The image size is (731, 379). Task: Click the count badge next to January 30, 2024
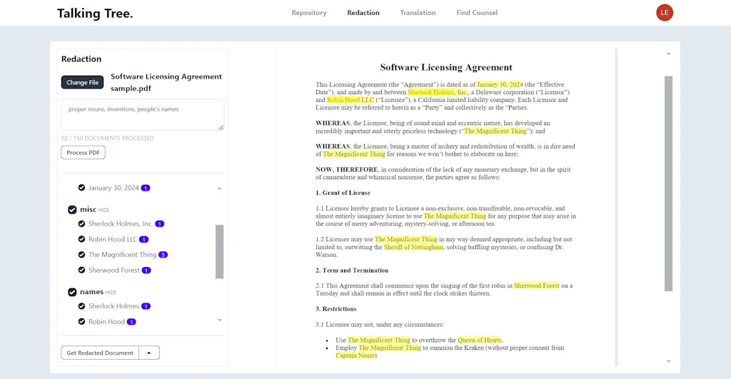click(146, 188)
